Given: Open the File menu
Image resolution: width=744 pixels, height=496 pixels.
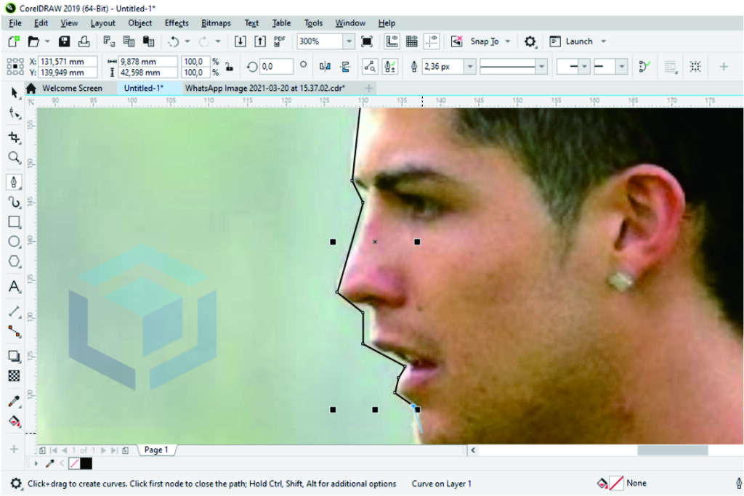Looking at the screenshot, I should (x=15, y=23).
